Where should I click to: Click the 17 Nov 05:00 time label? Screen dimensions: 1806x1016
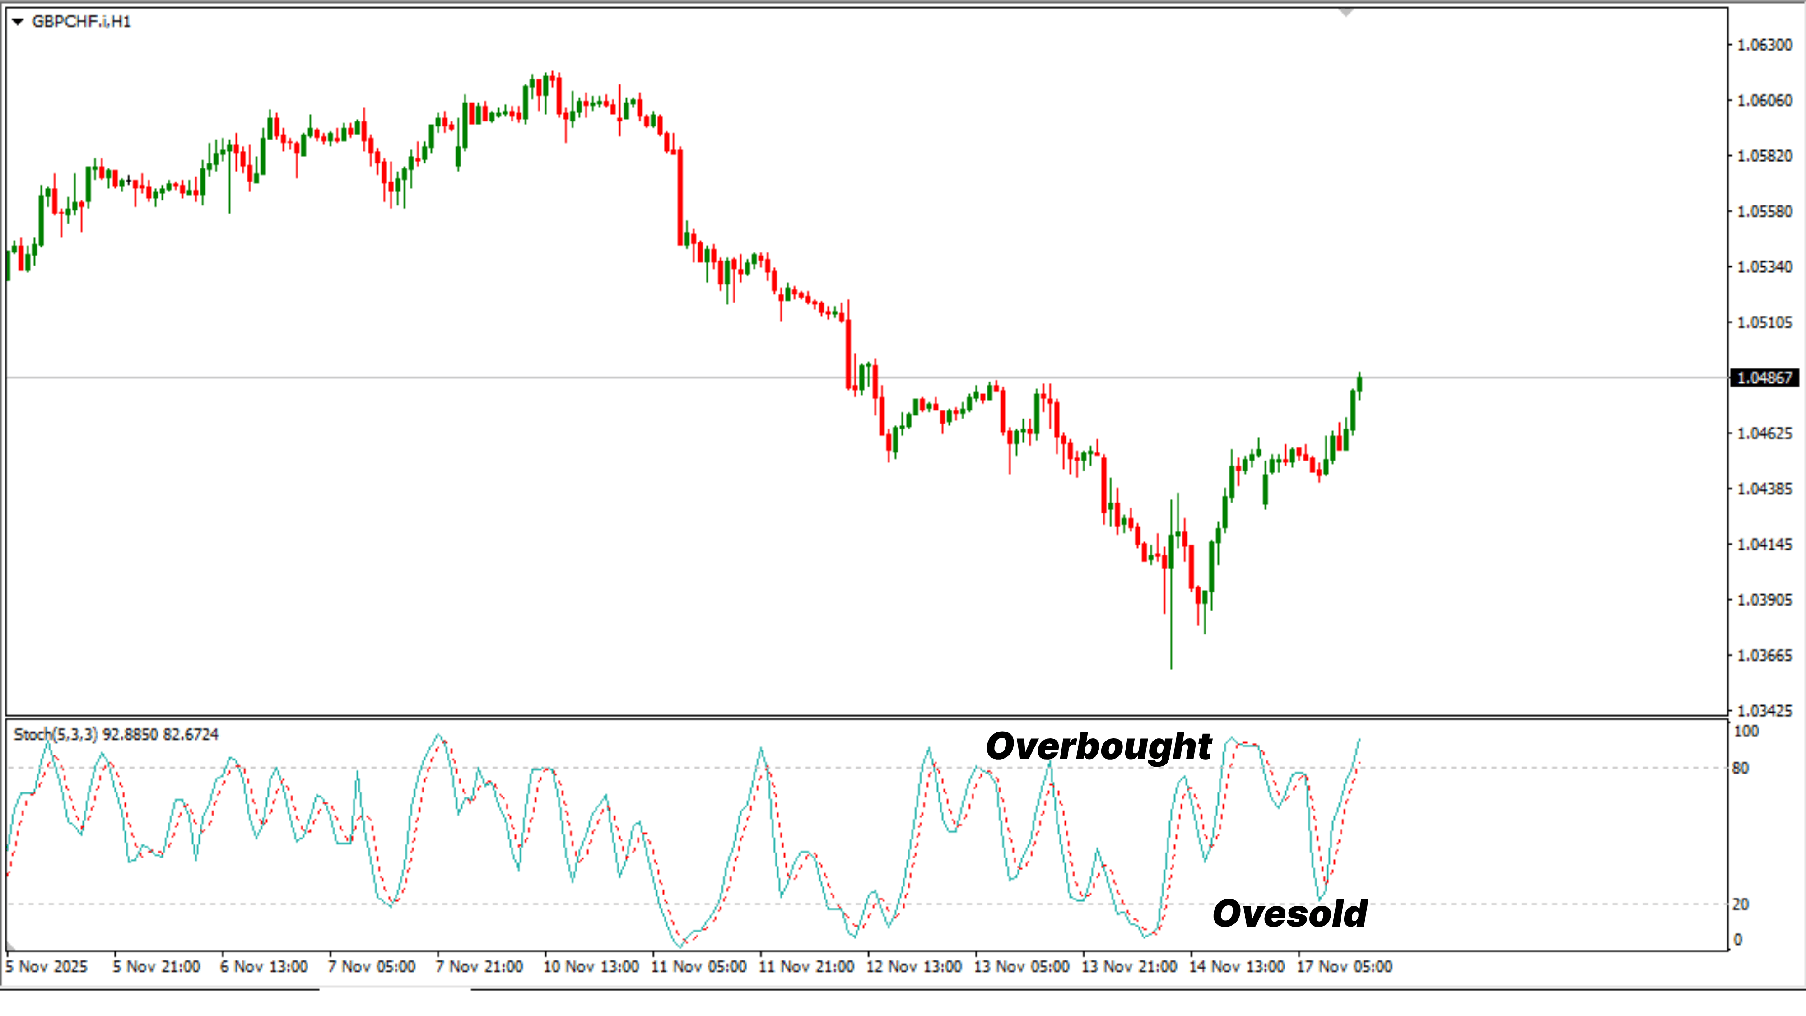tap(1345, 967)
